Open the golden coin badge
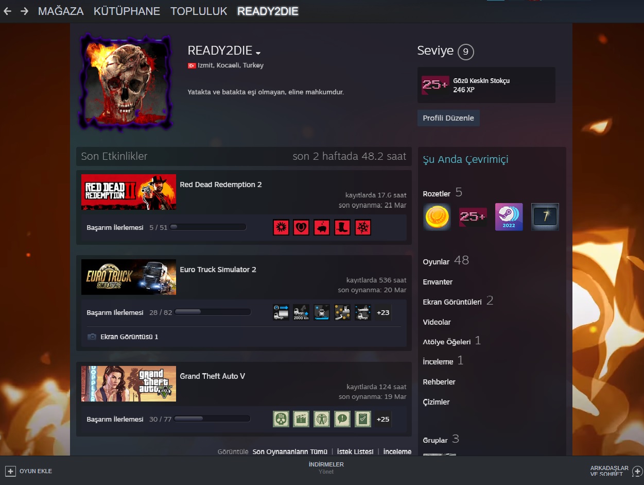644x485 pixels. click(x=437, y=217)
